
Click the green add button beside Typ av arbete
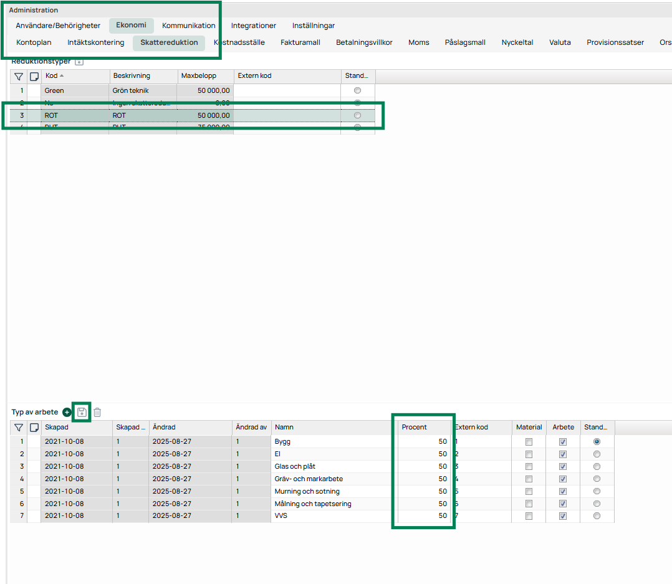67,412
